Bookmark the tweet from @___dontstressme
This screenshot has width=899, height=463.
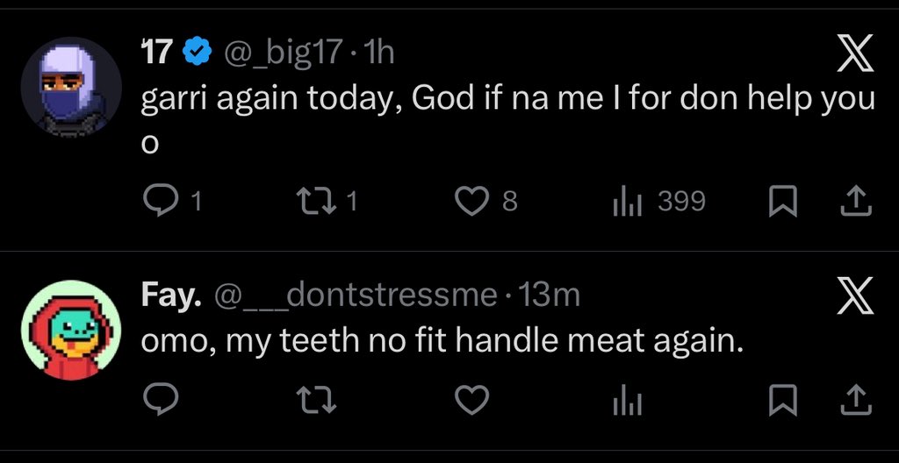pos(780,401)
